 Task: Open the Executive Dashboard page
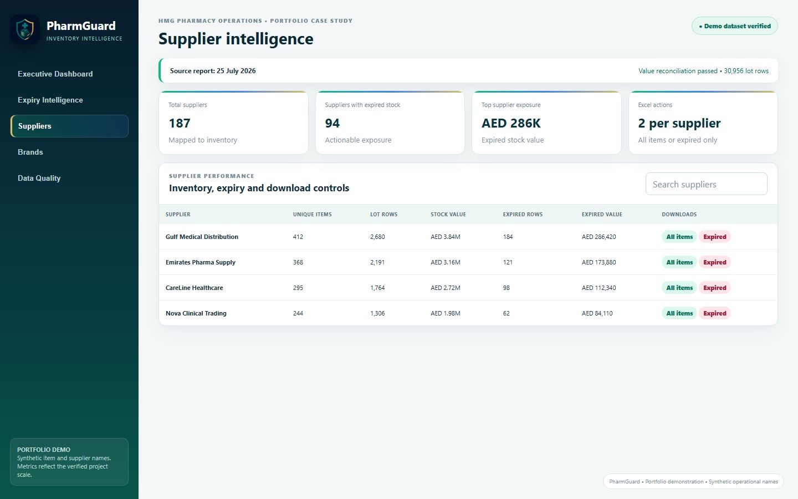click(x=69, y=74)
